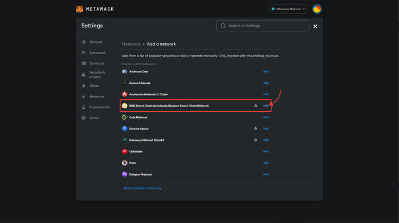The height and width of the screenshot is (223, 399).
Task: Click the Settings heading text
Action: [92, 26]
